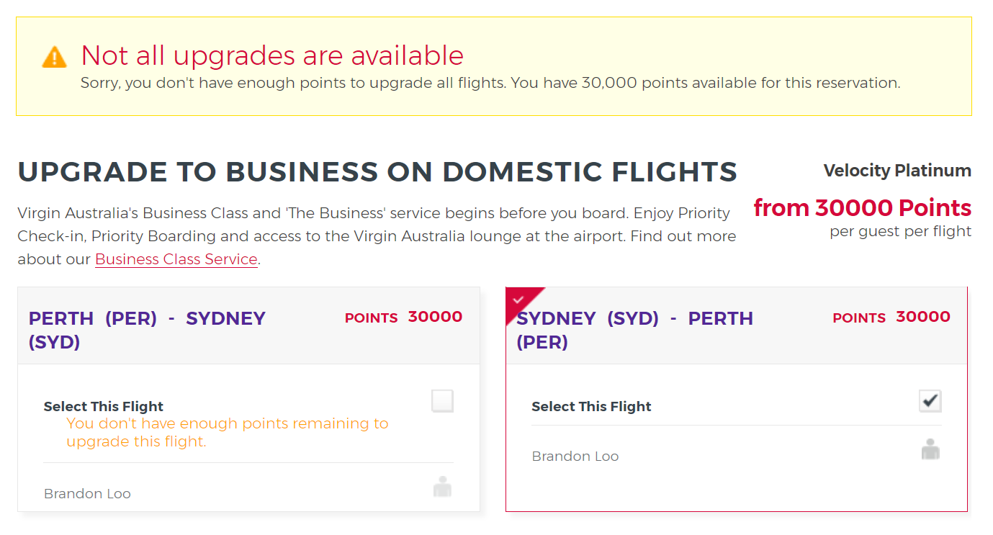Click passenger icon in Perth to Sydney card
Viewport: 993px width, 535px height.
442,487
